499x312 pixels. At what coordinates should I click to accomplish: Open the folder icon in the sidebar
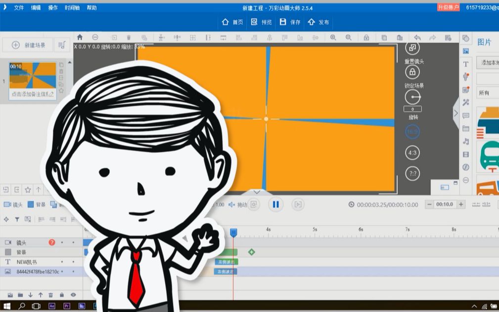pyautogui.click(x=466, y=129)
